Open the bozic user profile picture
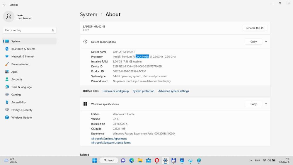The image size is (293, 165). coord(8,16)
